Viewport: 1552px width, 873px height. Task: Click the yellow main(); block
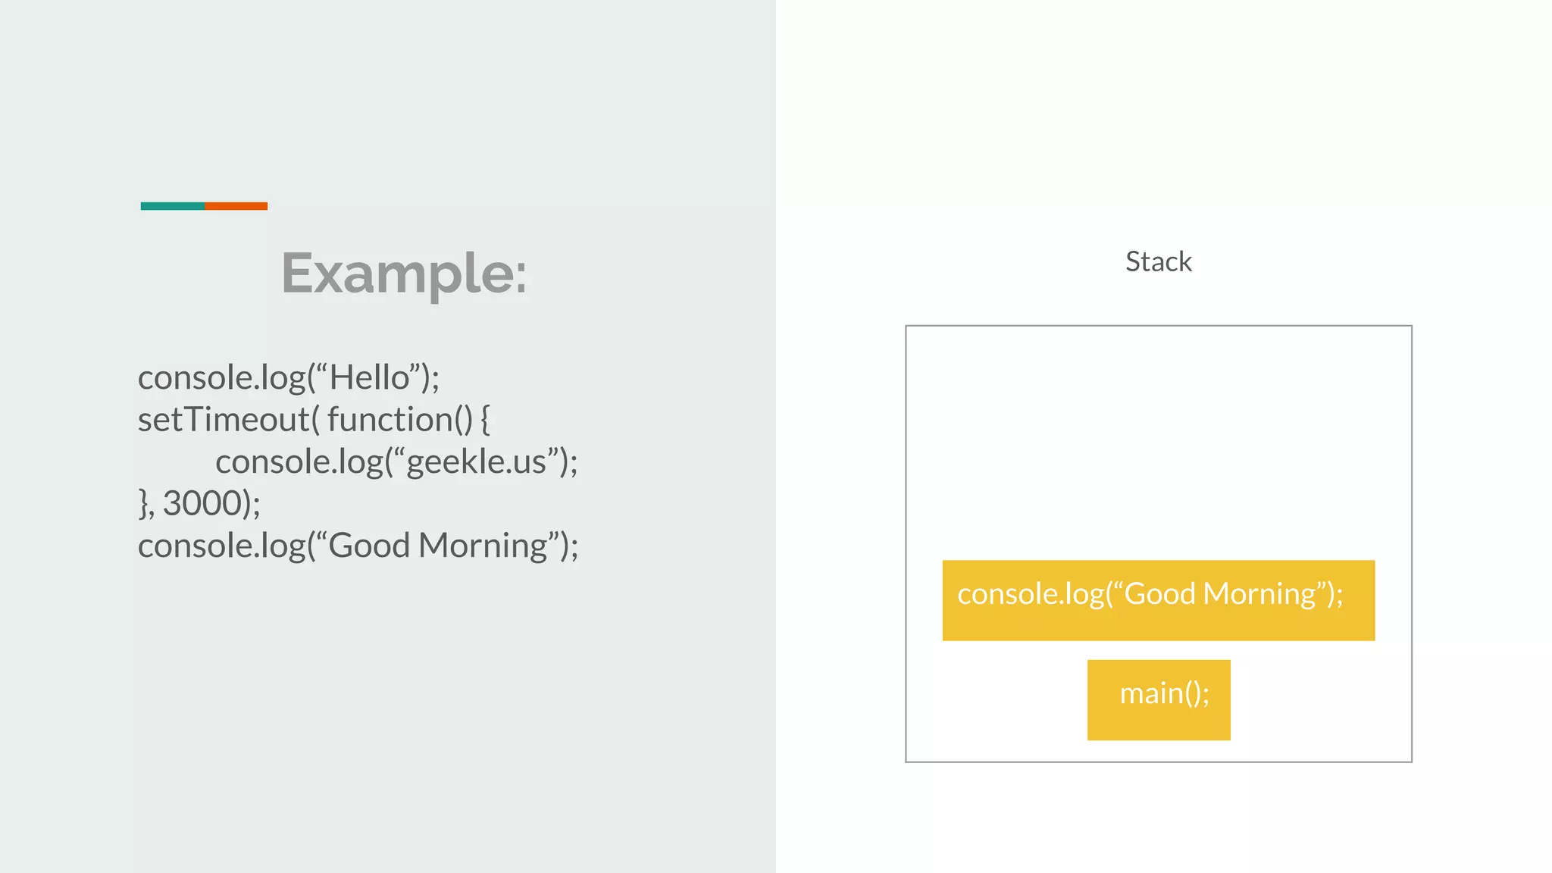(x=1158, y=699)
